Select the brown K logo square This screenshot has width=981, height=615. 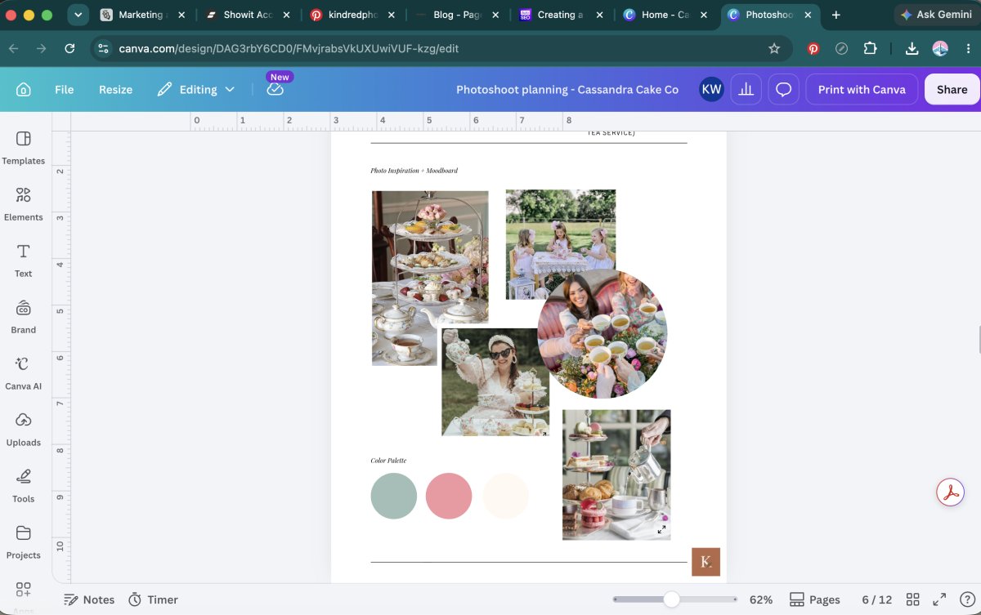(x=706, y=562)
